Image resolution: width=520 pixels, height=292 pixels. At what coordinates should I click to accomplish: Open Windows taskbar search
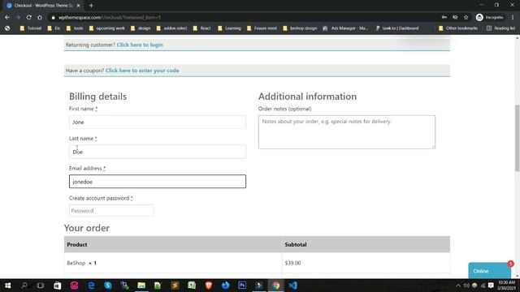click(x=24, y=286)
